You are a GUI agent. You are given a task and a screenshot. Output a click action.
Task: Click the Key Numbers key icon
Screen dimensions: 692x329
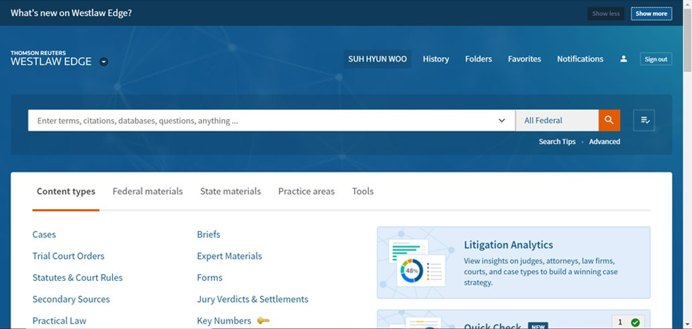[263, 321]
